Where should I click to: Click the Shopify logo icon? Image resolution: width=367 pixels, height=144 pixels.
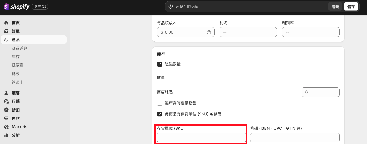[x=6, y=7]
